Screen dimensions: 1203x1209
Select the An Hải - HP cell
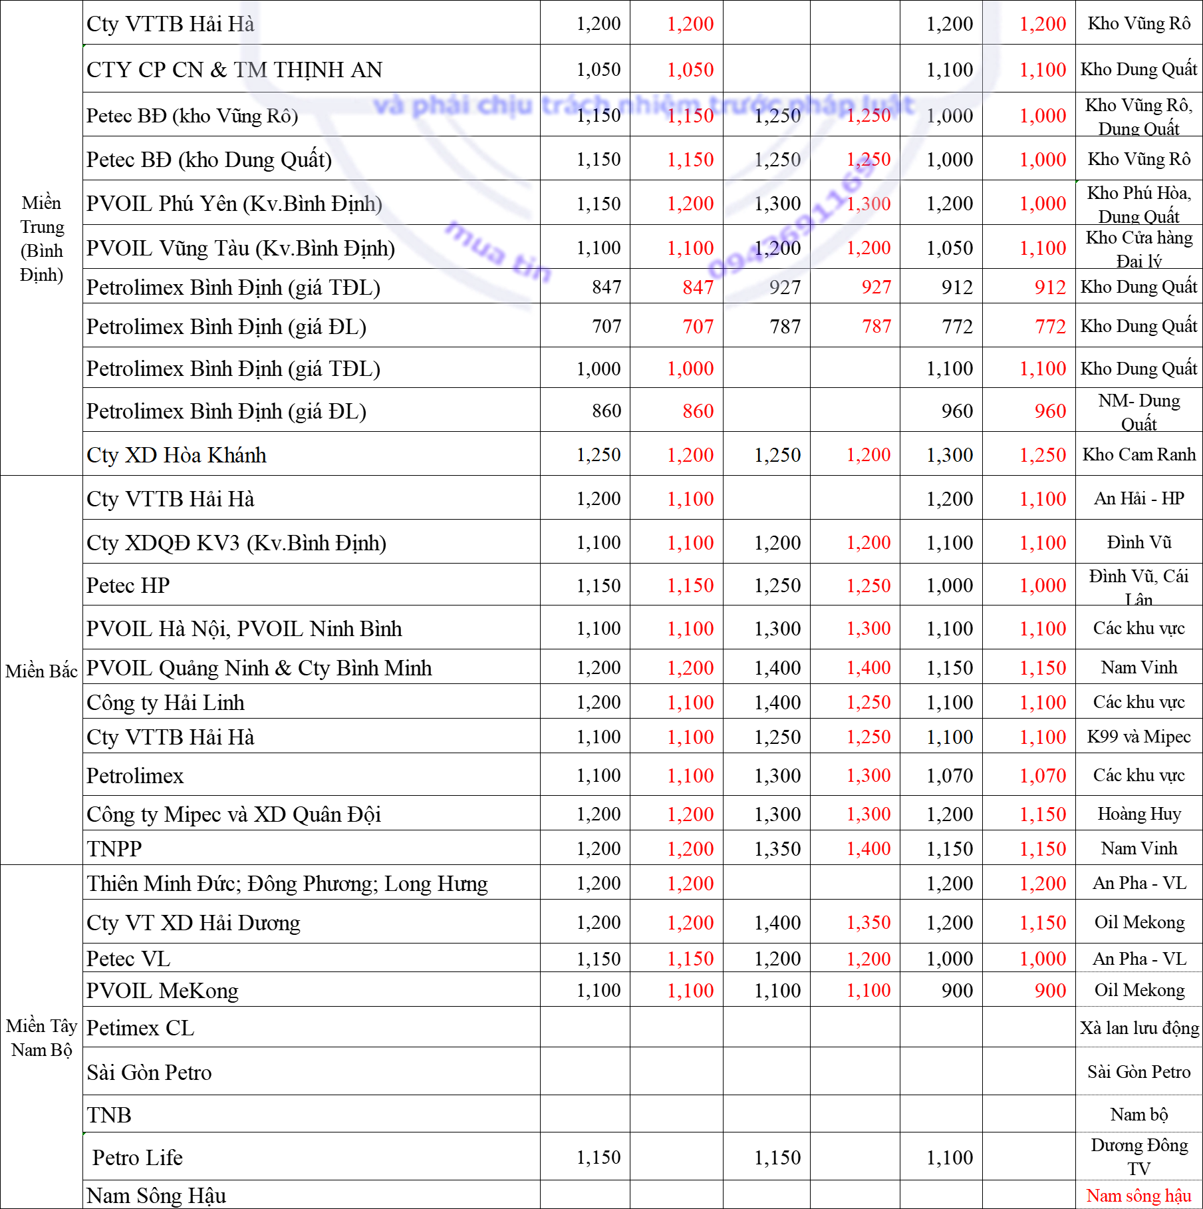coord(1139,498)
